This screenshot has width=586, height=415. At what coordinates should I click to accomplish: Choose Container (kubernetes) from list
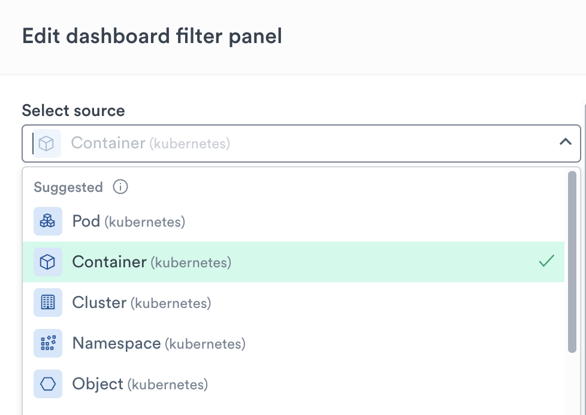[151, 262]
